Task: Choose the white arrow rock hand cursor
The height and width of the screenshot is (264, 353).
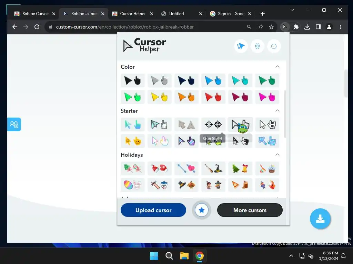Action: pyautogui.click(x=267, y=124)
